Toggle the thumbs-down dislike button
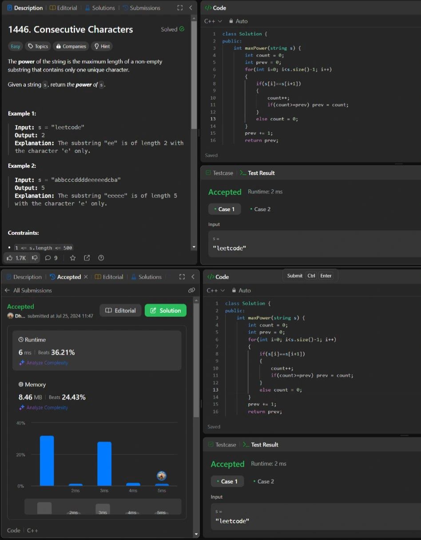 click(x=35, y=258)
